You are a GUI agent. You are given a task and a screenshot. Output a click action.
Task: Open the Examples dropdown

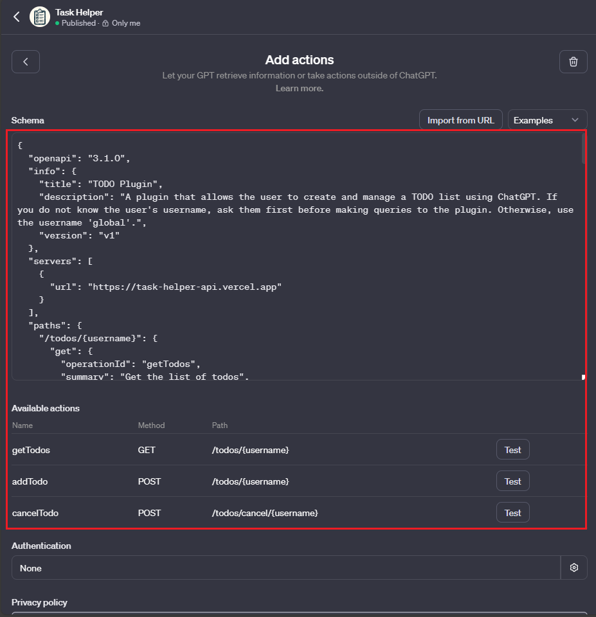coord(547,120)
